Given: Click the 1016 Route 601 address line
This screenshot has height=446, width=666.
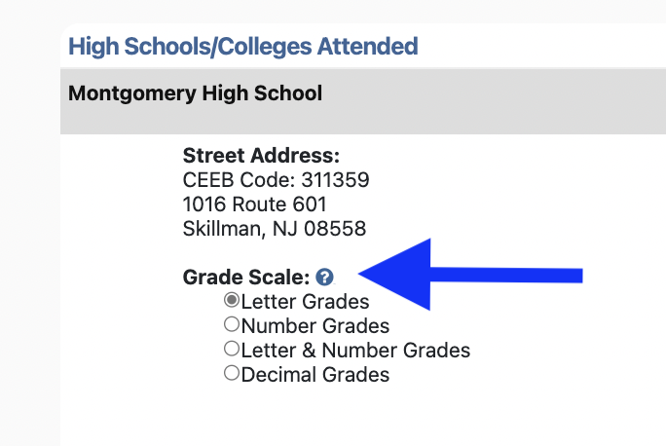Looking at the screenshot, I should [x=254, y=204].
